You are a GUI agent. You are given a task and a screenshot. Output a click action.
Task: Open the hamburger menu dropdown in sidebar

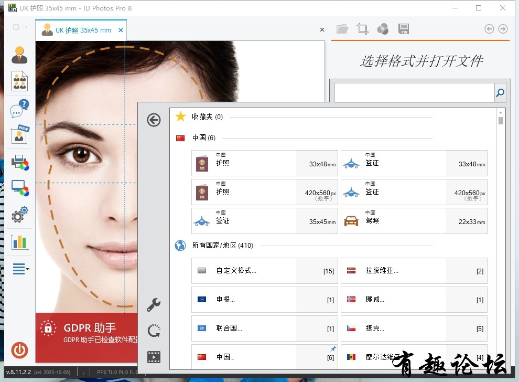pos(20,269)
